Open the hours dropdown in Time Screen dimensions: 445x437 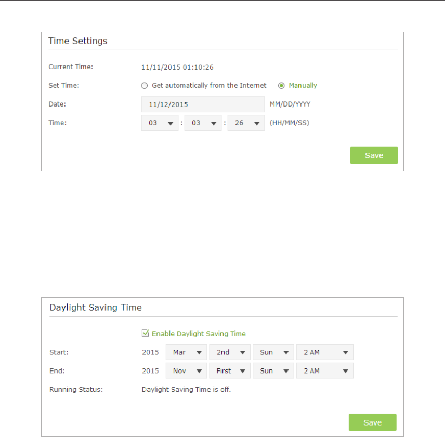point(160,123)
